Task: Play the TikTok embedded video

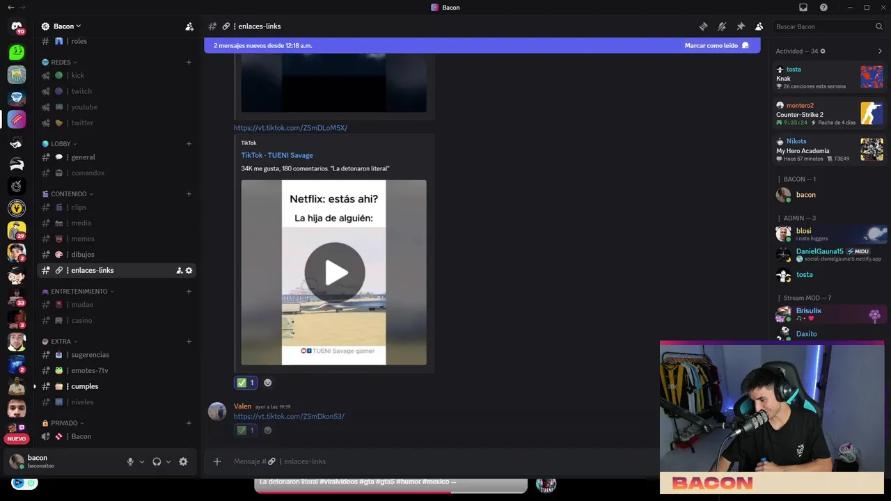Action: point(334,273)
